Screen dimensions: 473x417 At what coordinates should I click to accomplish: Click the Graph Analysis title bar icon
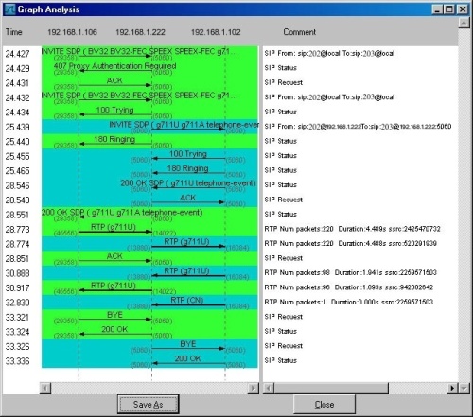pos(9,9)
